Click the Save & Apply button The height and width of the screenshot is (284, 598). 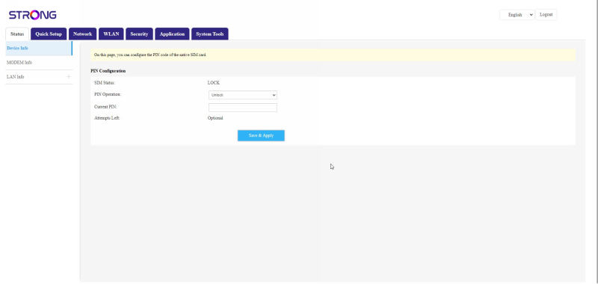pyautogui.click(x=261, y=135)
